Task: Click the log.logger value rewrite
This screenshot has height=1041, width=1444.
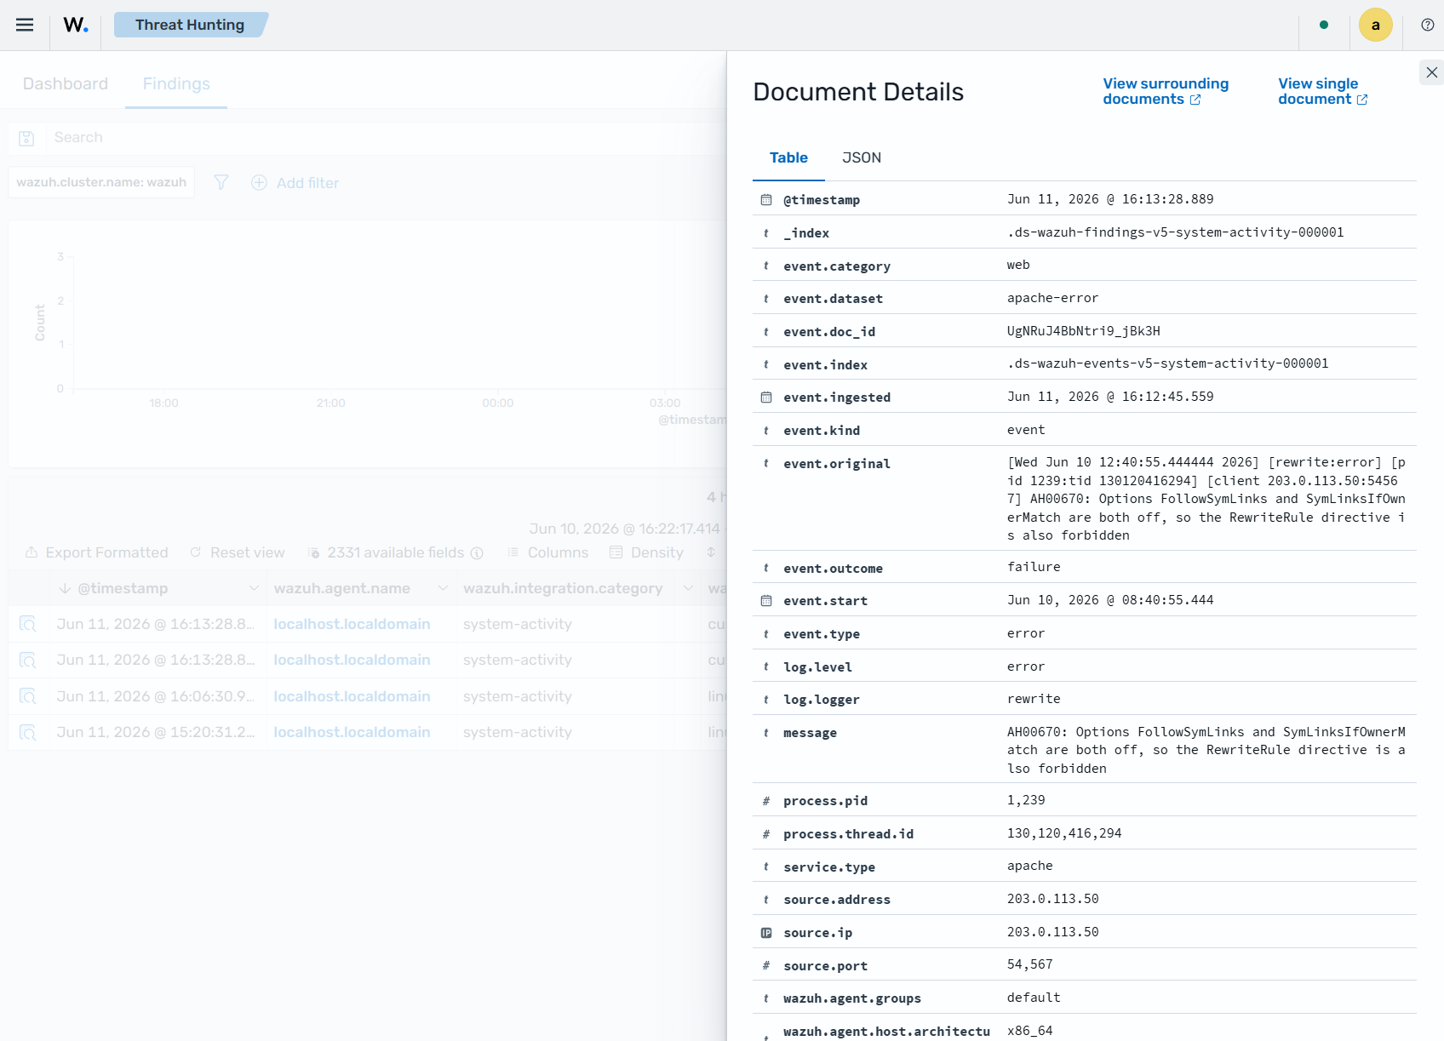Action: 1034,699
